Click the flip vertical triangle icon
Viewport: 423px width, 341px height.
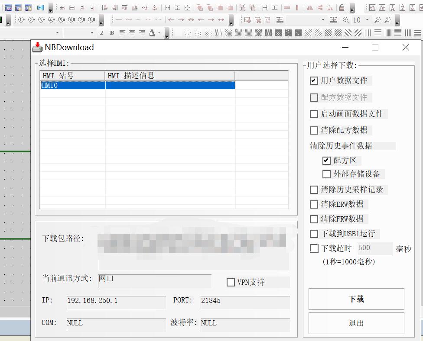(x=320, y=8)
